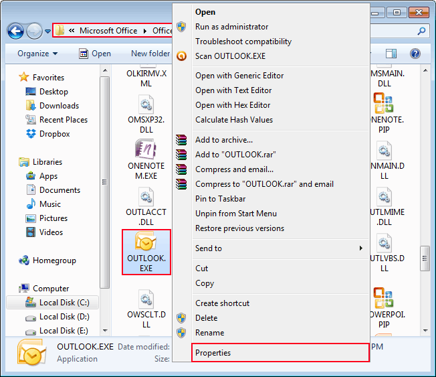Open the Help question mark icon
The image size is (436, 377).
click(415, 54)
